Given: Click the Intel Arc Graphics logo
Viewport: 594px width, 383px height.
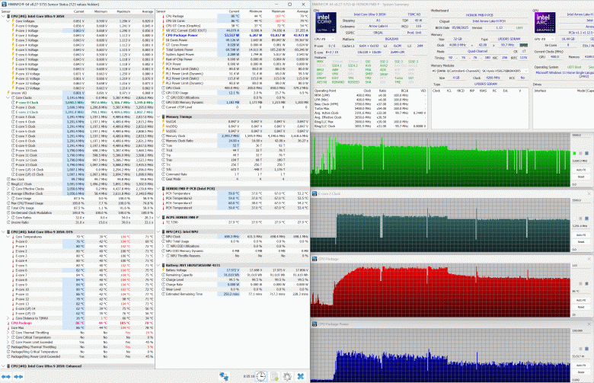Looking at the screenshot, I should (544, 22).
